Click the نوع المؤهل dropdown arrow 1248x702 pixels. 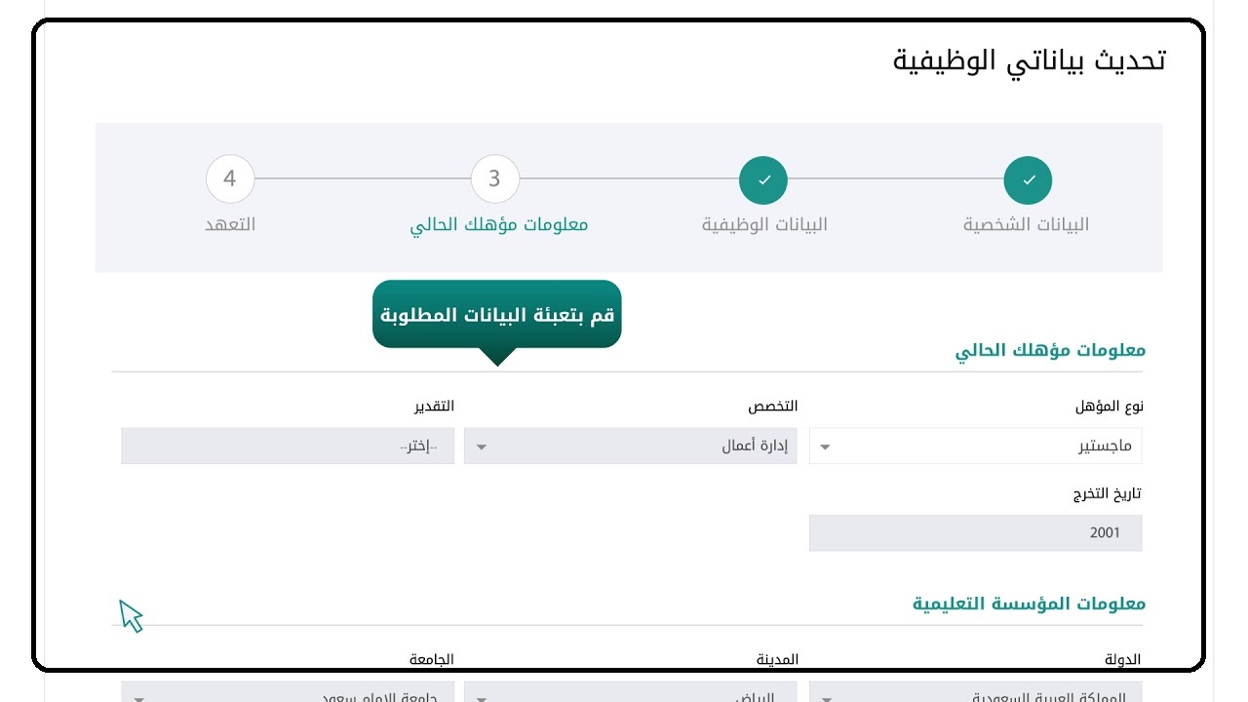click(825, 448)
